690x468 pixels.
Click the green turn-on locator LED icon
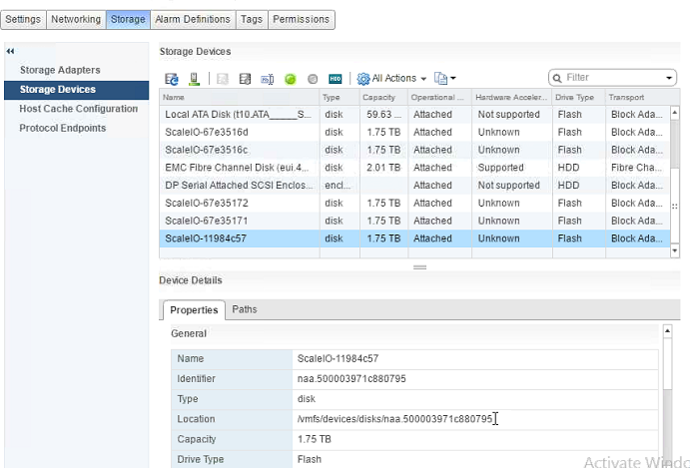tap(291, 78)
